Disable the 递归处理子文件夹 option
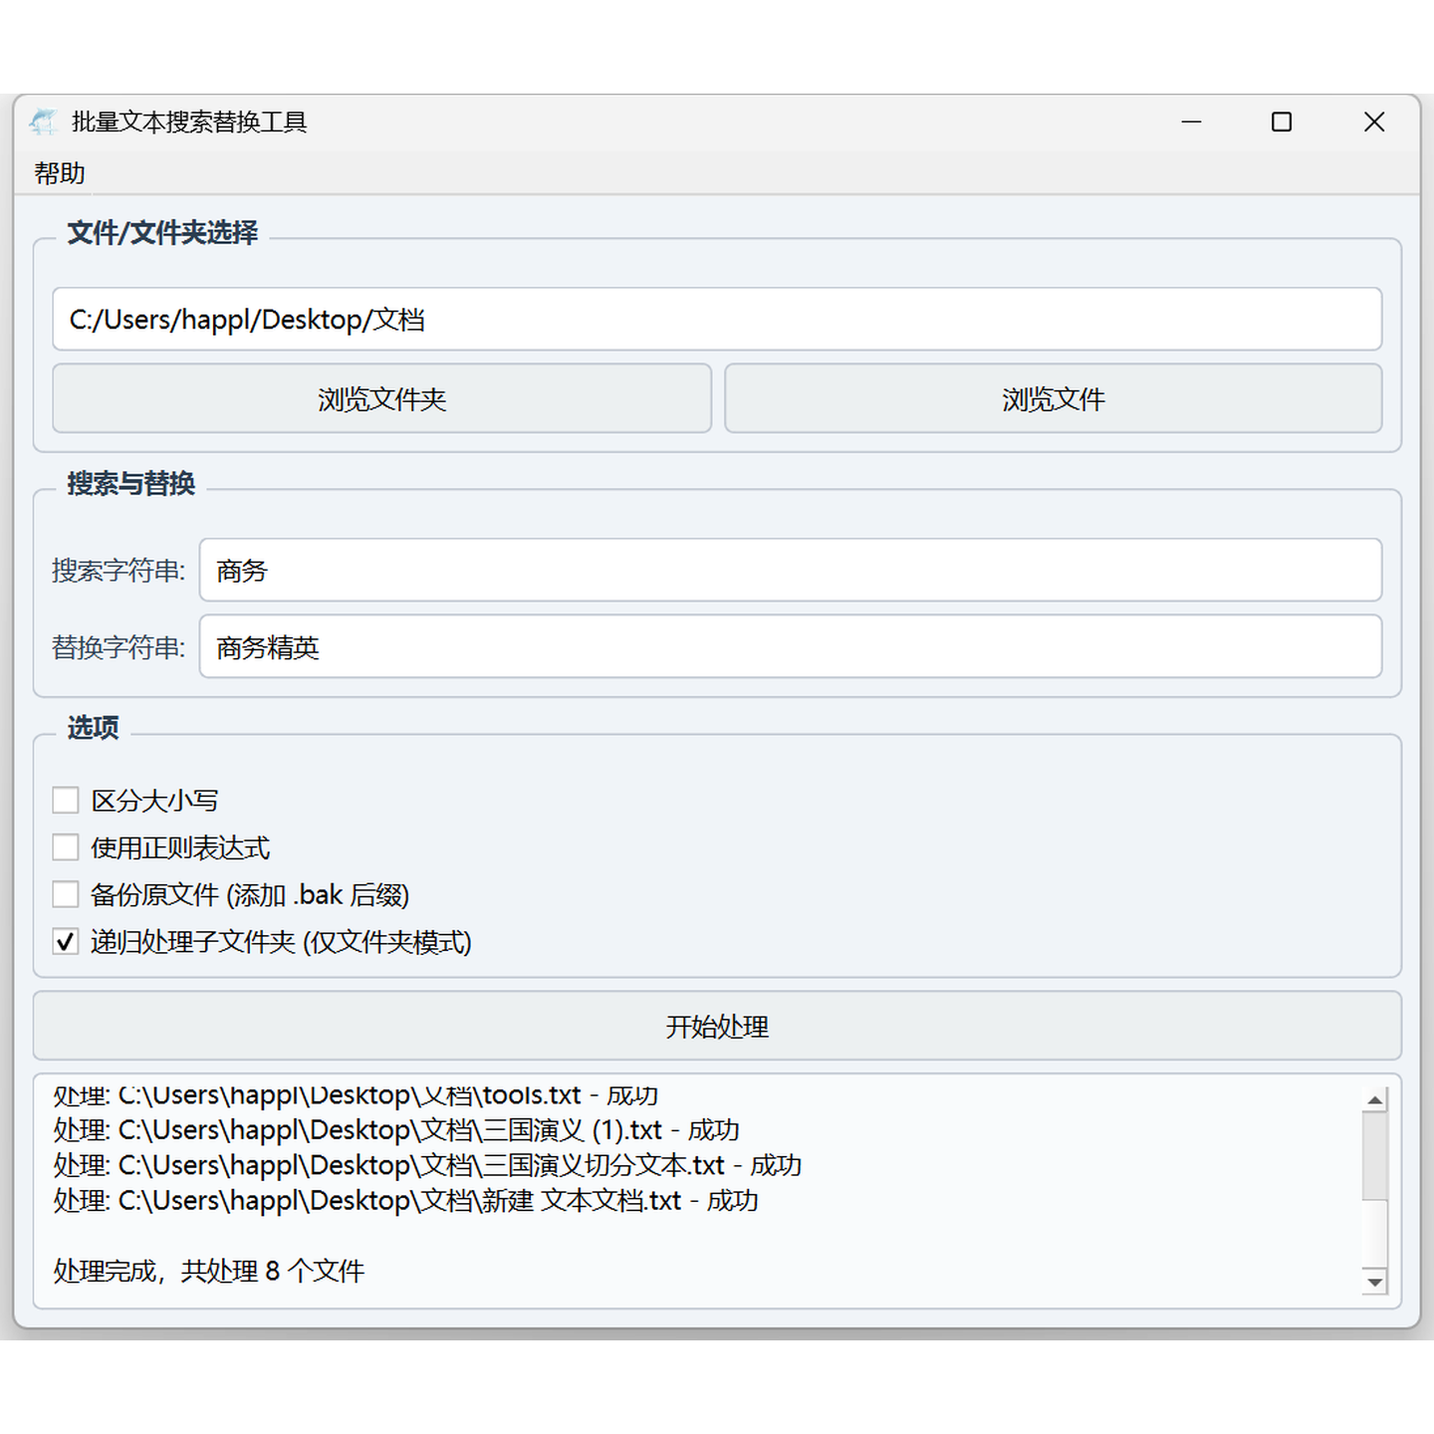1434x1434 pixels. [66, 942]
